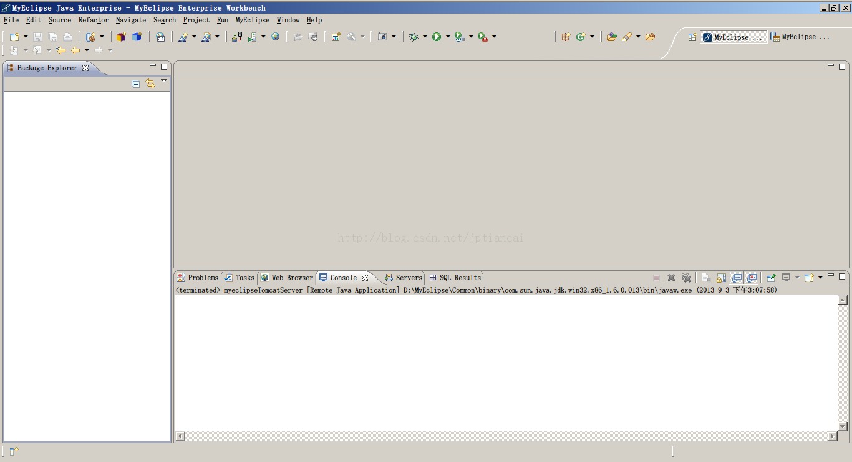Viewport: 852px width, 462px height.
Task: Click the camera screenshot toolbar icon
Action: click(382, 37)
